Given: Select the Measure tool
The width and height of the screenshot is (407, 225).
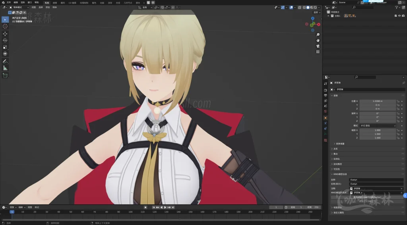Looking at the screenshot, I should tap(5, 68).
